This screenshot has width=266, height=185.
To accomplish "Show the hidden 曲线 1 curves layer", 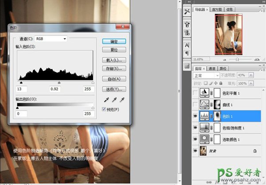I will click(x=196, y=104).
